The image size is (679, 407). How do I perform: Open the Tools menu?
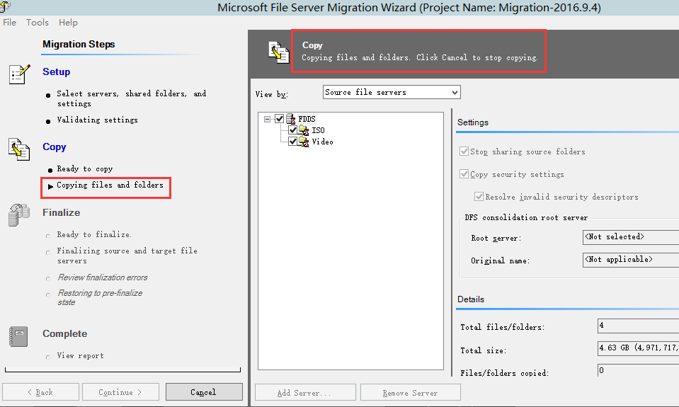[38, 23]
